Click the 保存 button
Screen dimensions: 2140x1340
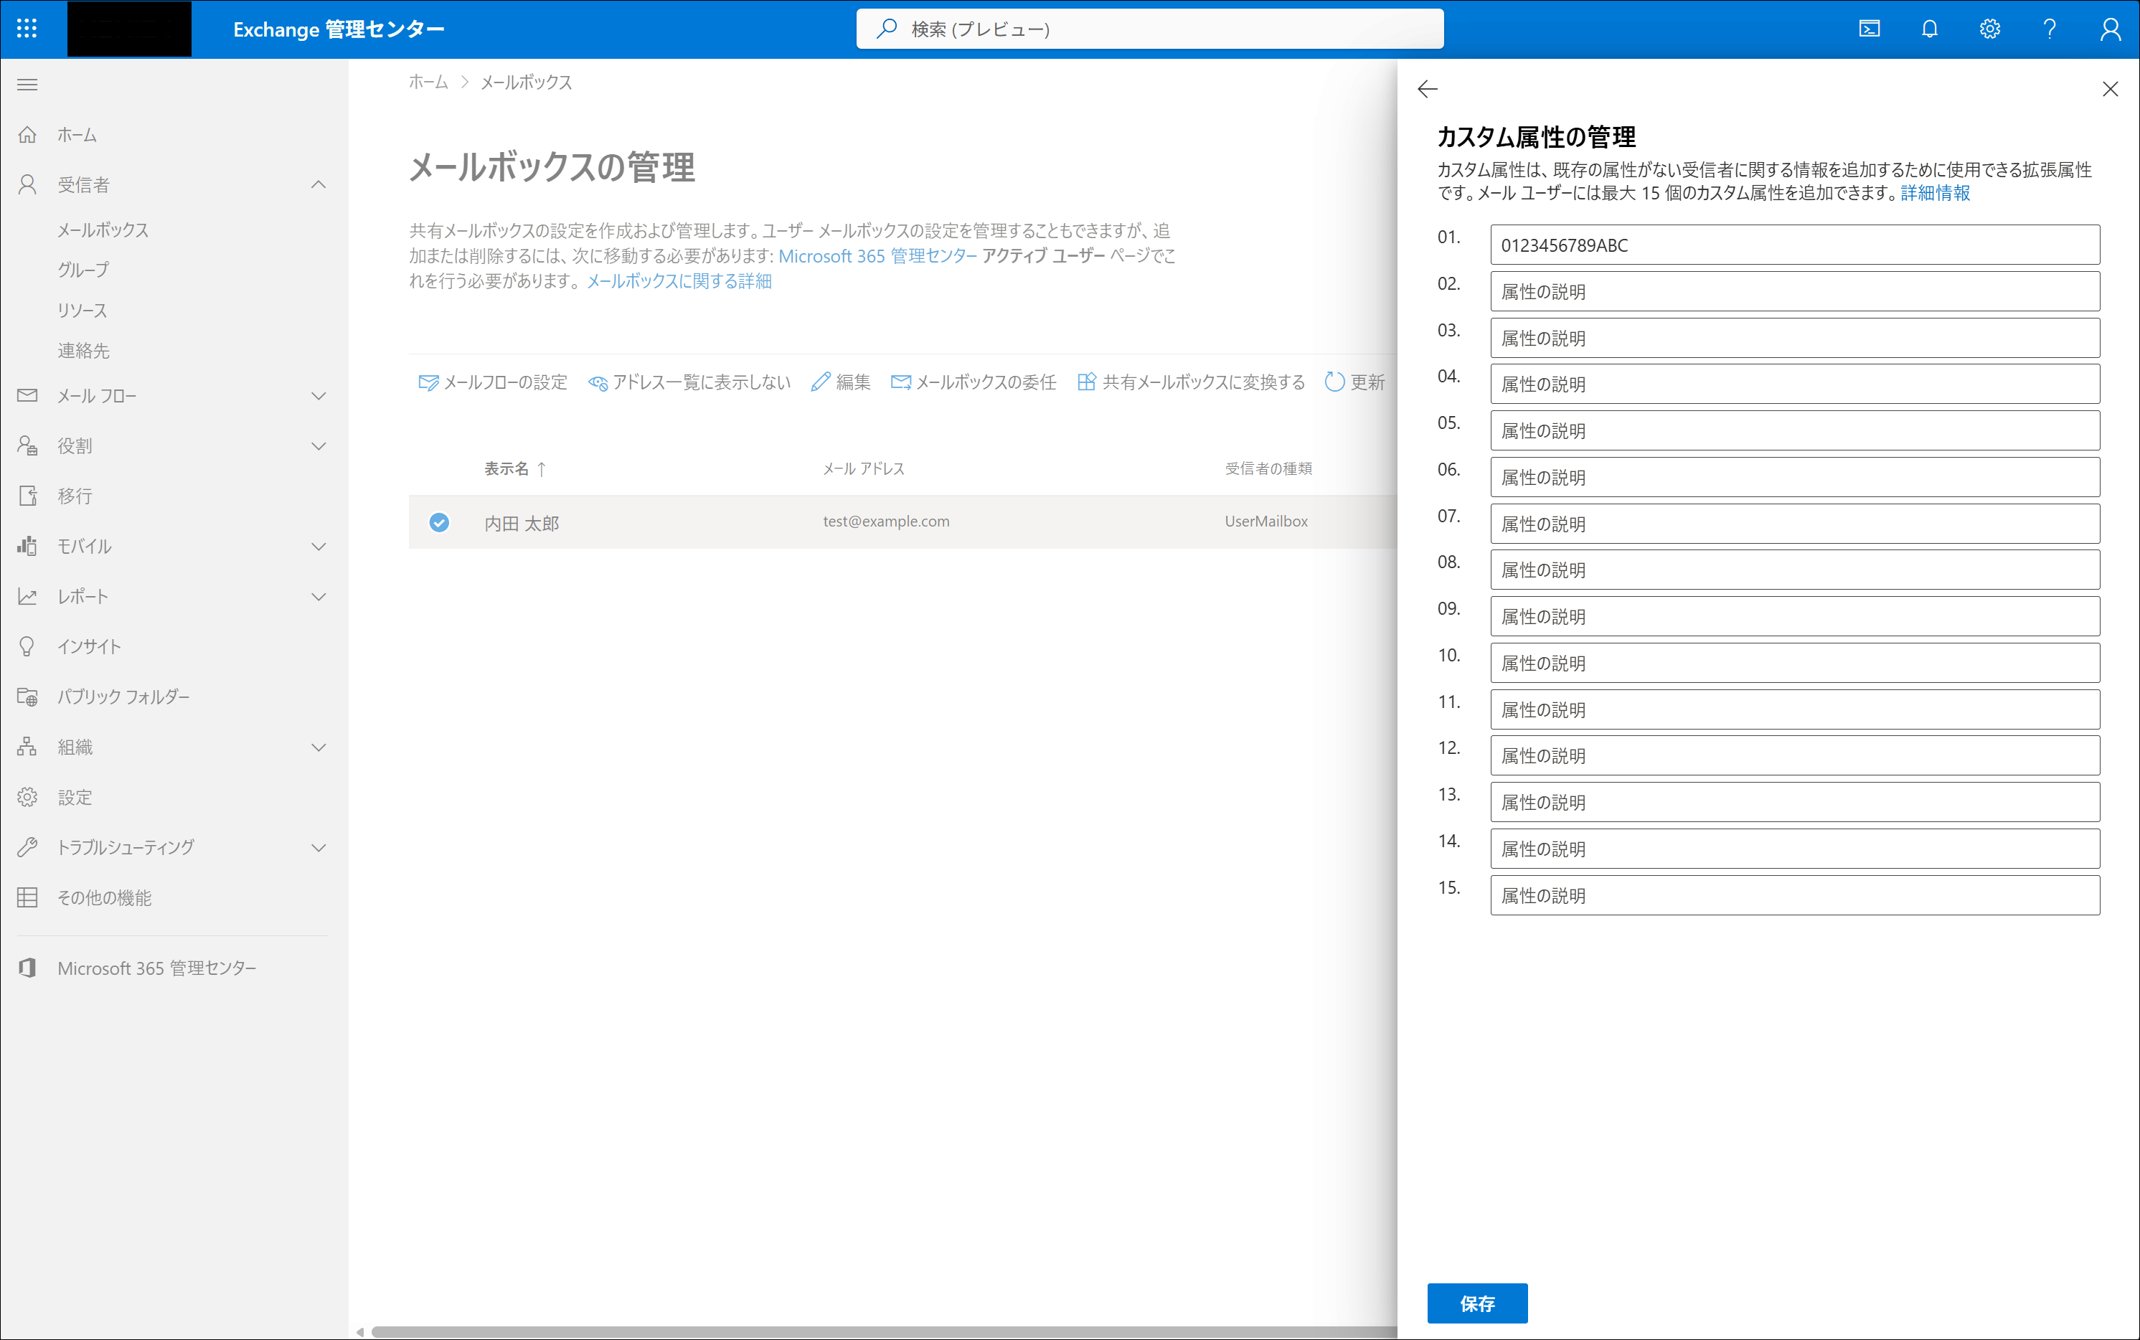click(1476, 1303)
